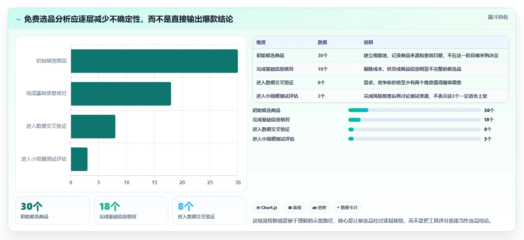Click the 30个 初始候选商品 data card
The height and width of the screenshot is (240, 524).
tap(52, 210)
